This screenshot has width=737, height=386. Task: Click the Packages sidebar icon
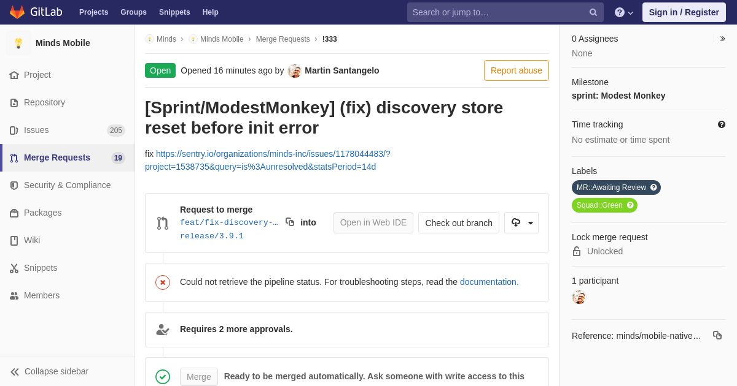click(x=14, y=213)
